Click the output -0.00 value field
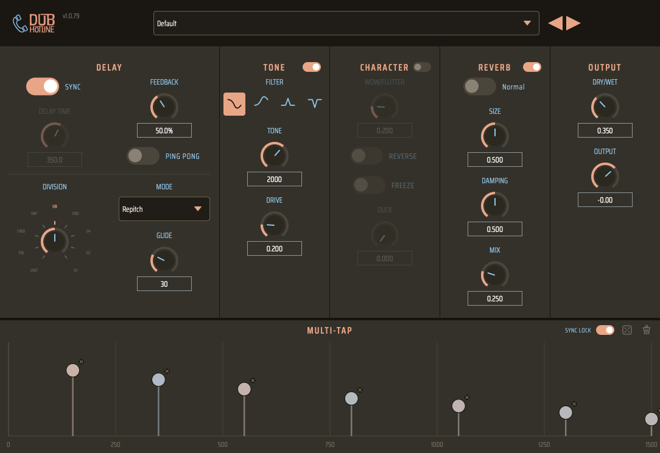660x453 pixels. point(605,200)
